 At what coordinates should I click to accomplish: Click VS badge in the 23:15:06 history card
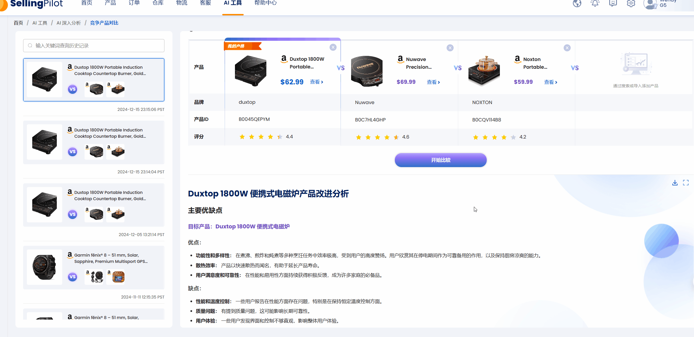(73, 89)
